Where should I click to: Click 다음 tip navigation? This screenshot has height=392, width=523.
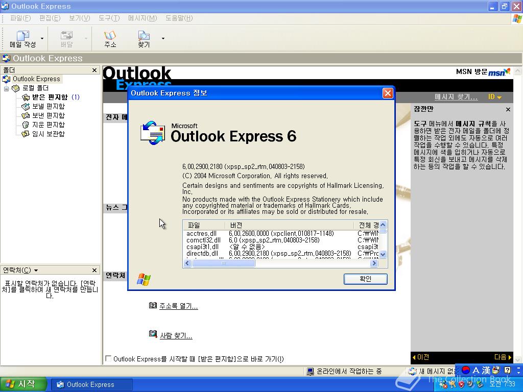pos(503,357)
